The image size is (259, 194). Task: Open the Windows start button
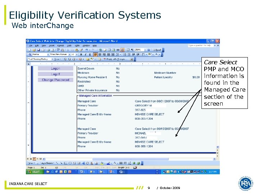[35, 172]
